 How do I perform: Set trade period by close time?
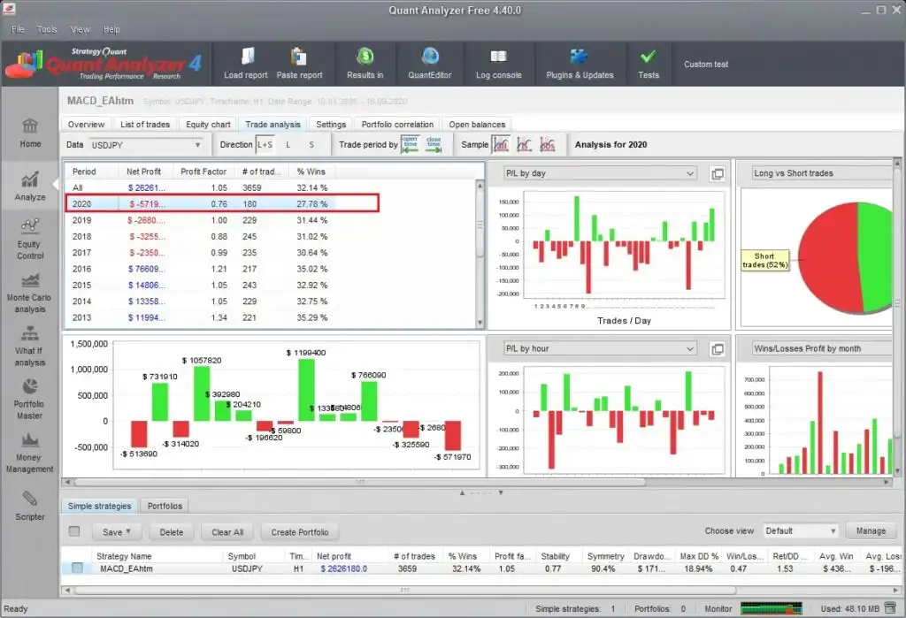(434, 144)
